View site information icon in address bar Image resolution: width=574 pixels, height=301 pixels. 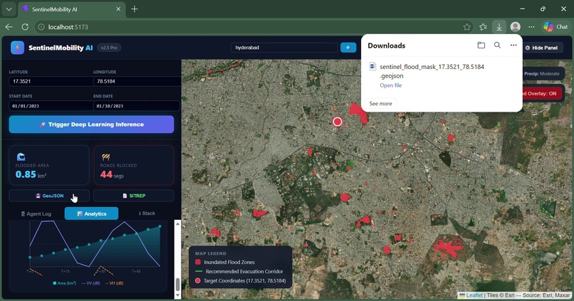pyautogui.click(x=41, y=27)
